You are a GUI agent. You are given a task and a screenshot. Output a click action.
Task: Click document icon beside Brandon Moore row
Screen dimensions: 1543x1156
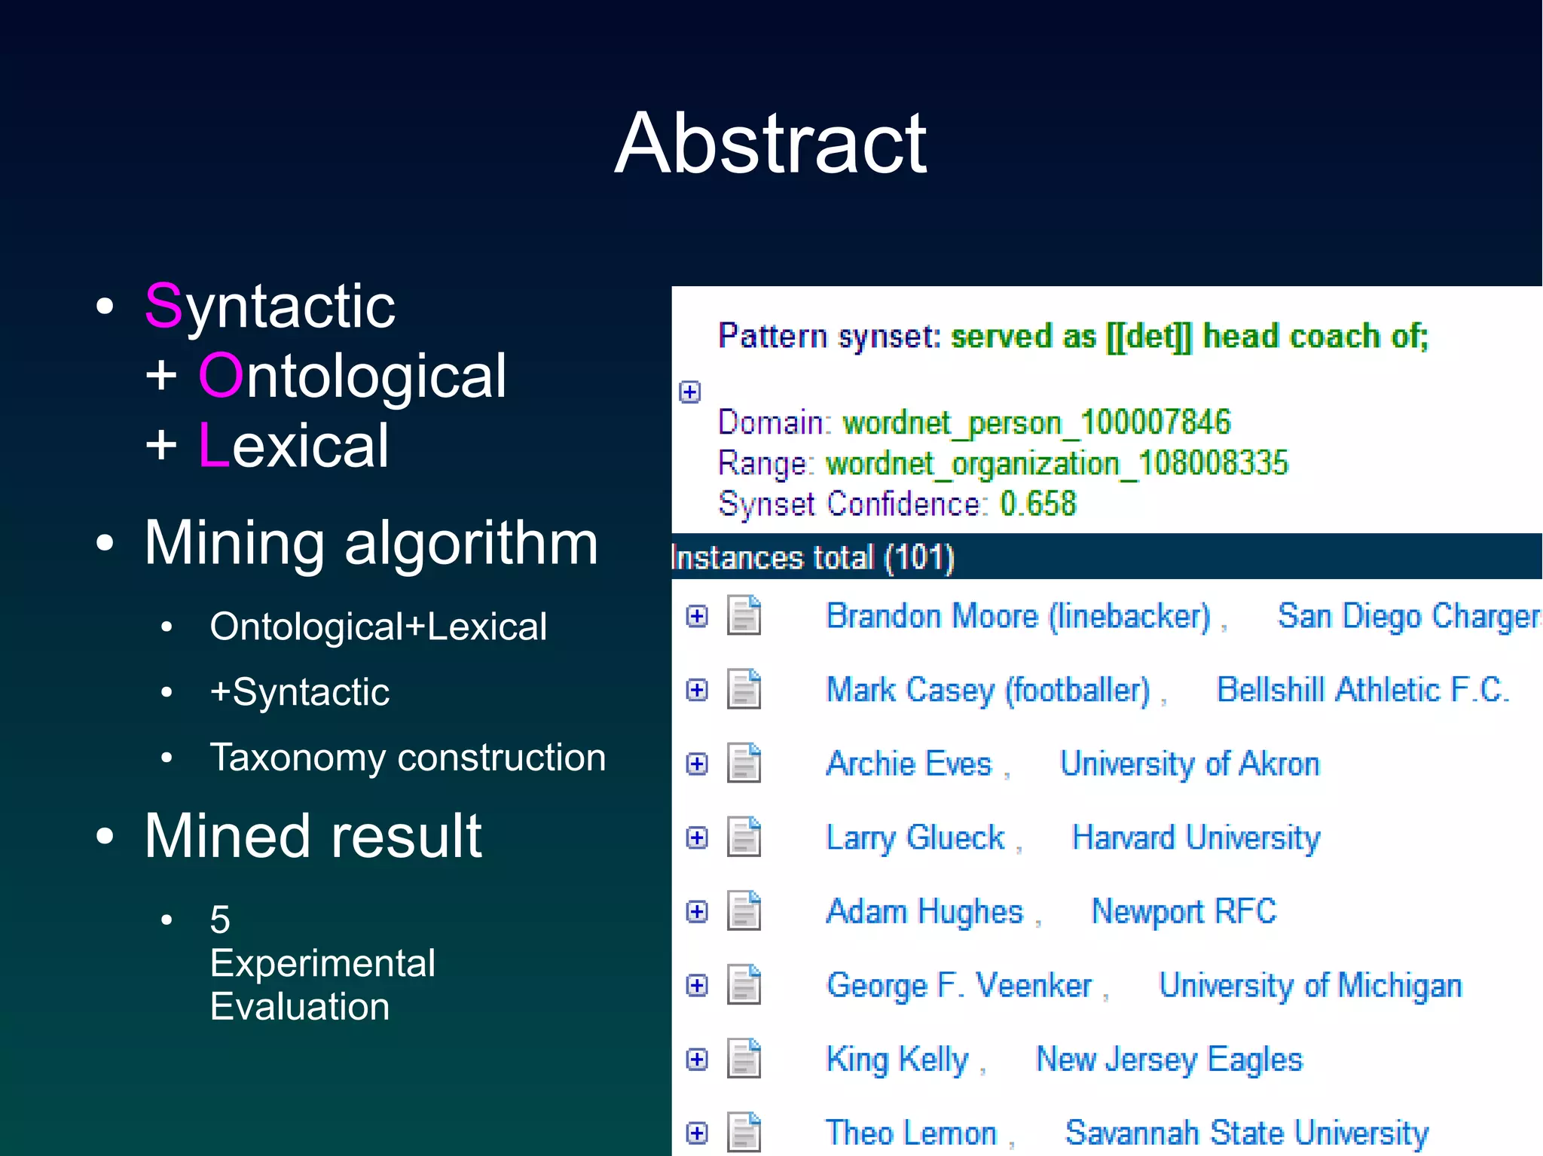[744, 615]
